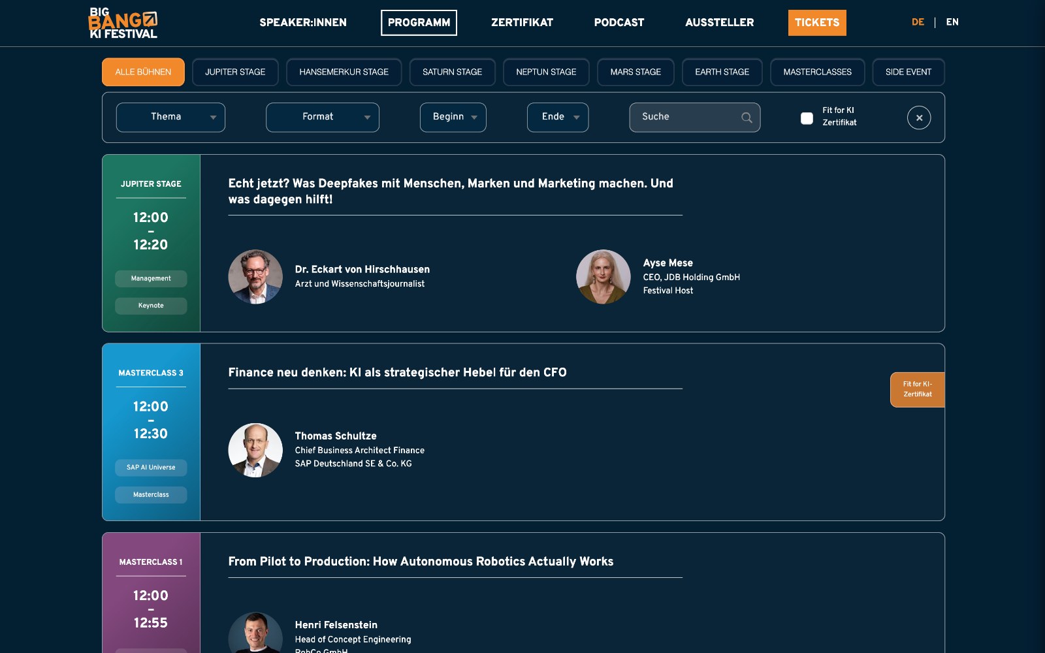
Task: Click the Fit for KI-Zertifikat badge
Action: pyautogui.click(x=918, y=390)
